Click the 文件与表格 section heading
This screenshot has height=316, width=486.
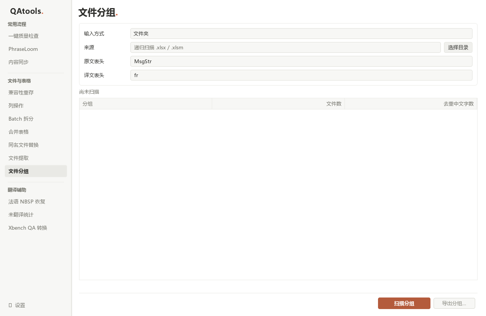(19, 81)
